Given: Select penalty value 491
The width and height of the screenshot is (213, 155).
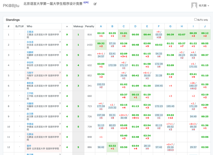Looking at the screenshot, I should point(90,55).
